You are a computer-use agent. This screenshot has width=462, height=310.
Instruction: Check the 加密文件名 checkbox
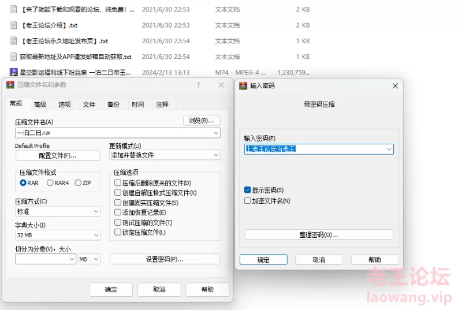(x=248, y=200)
